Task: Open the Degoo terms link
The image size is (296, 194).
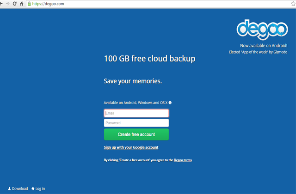Action: pyautogui.click(x=183, y=160)
